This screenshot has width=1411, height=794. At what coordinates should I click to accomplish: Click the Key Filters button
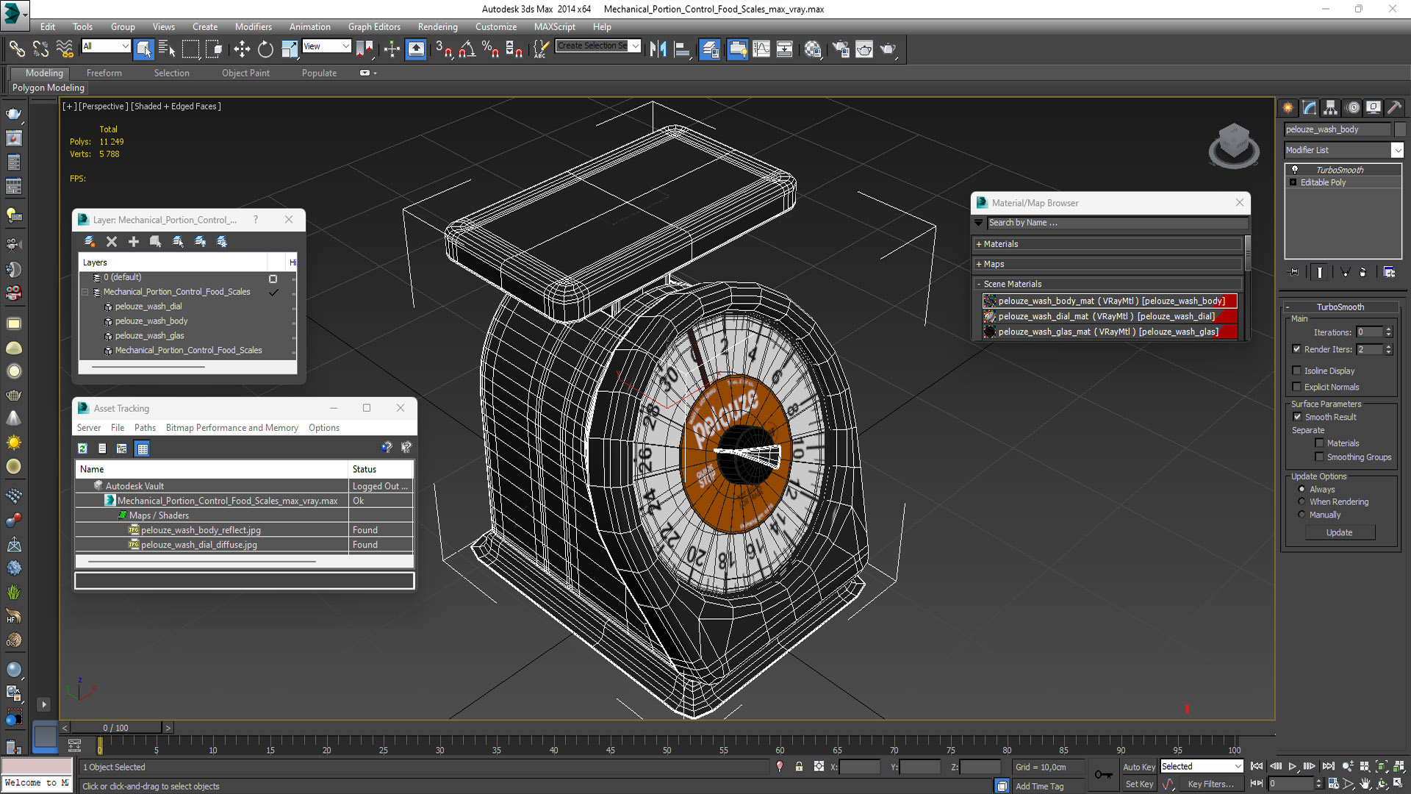click(1210, 784)
